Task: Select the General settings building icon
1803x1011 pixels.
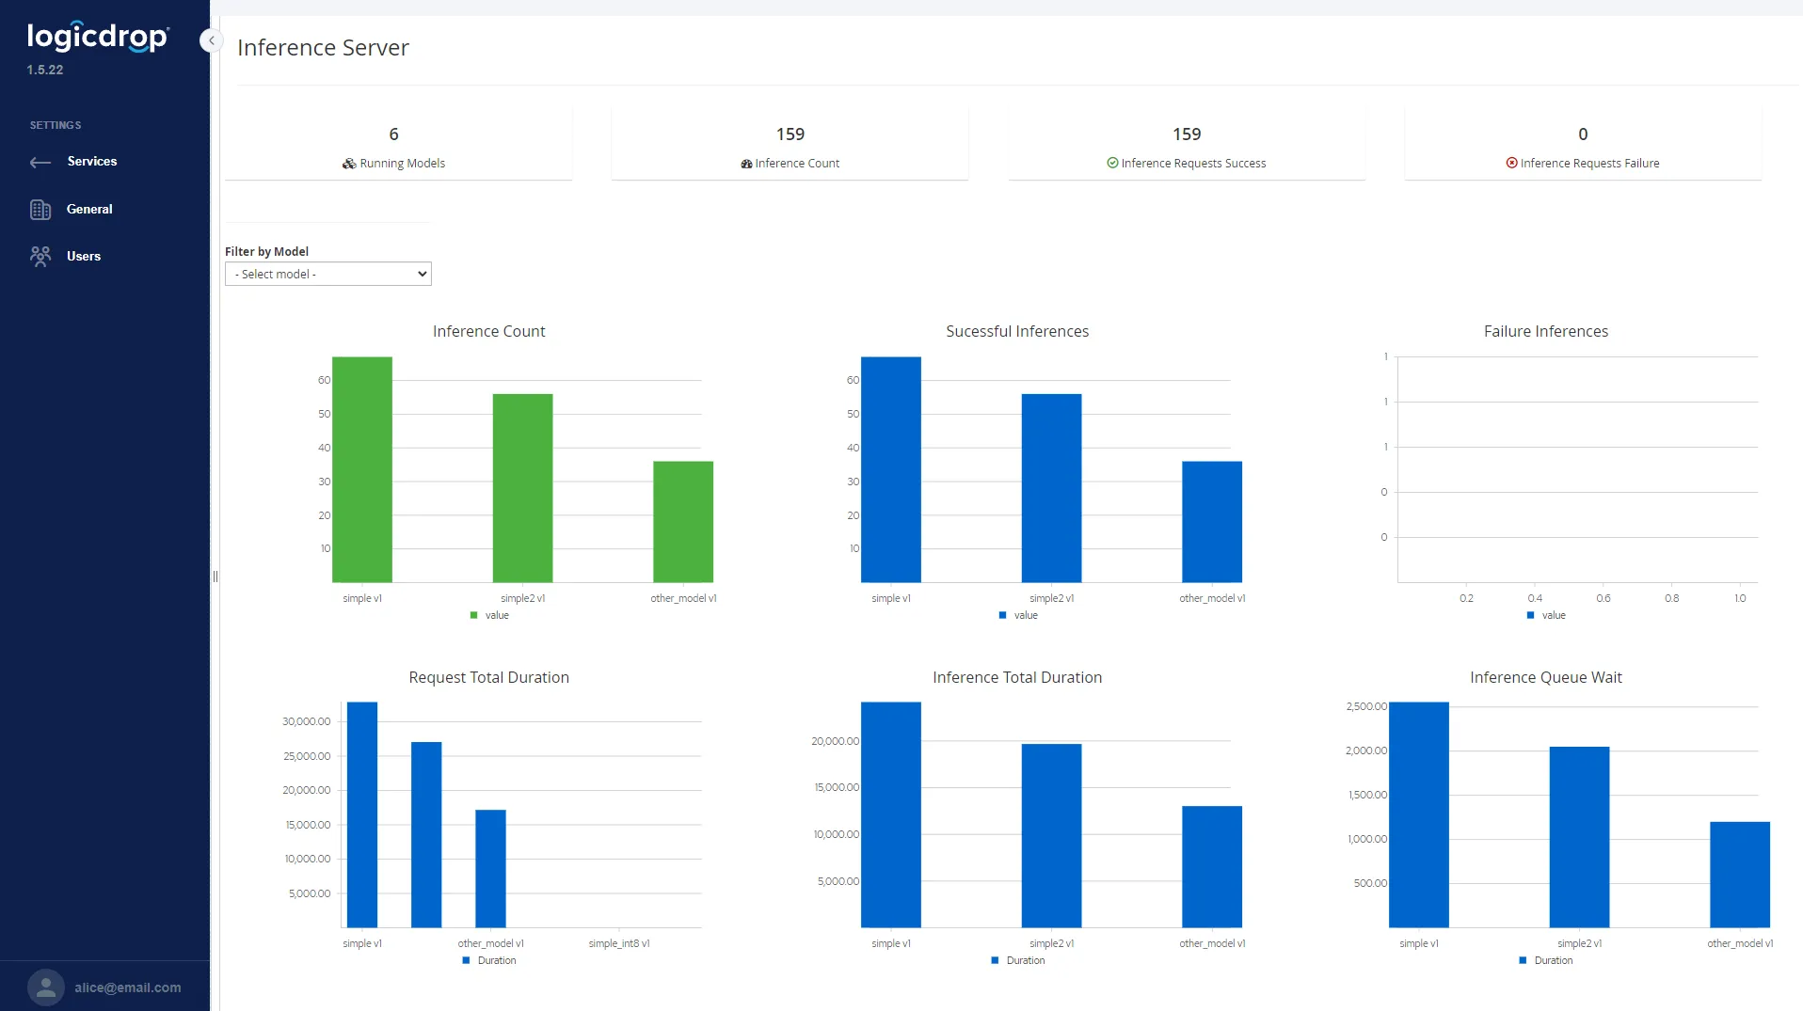Action: [x=40, y=209]
